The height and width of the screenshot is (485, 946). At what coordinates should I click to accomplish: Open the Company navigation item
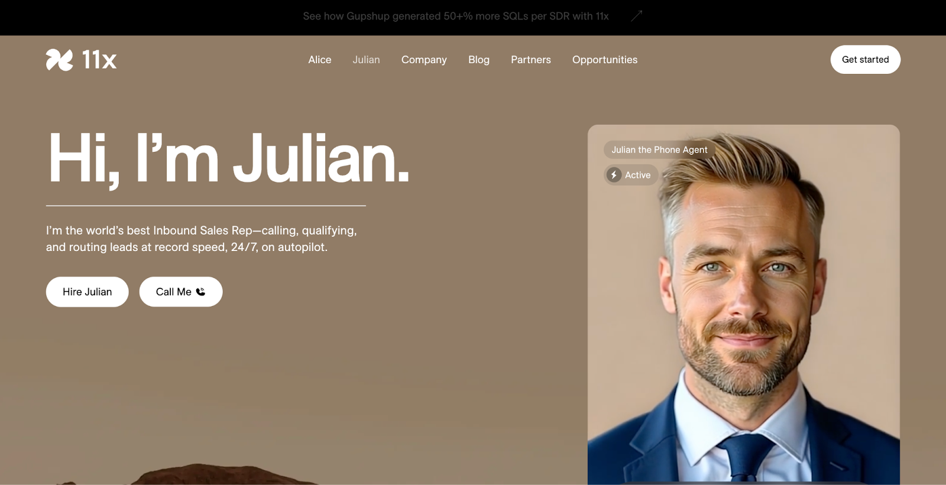pos(424,60)
